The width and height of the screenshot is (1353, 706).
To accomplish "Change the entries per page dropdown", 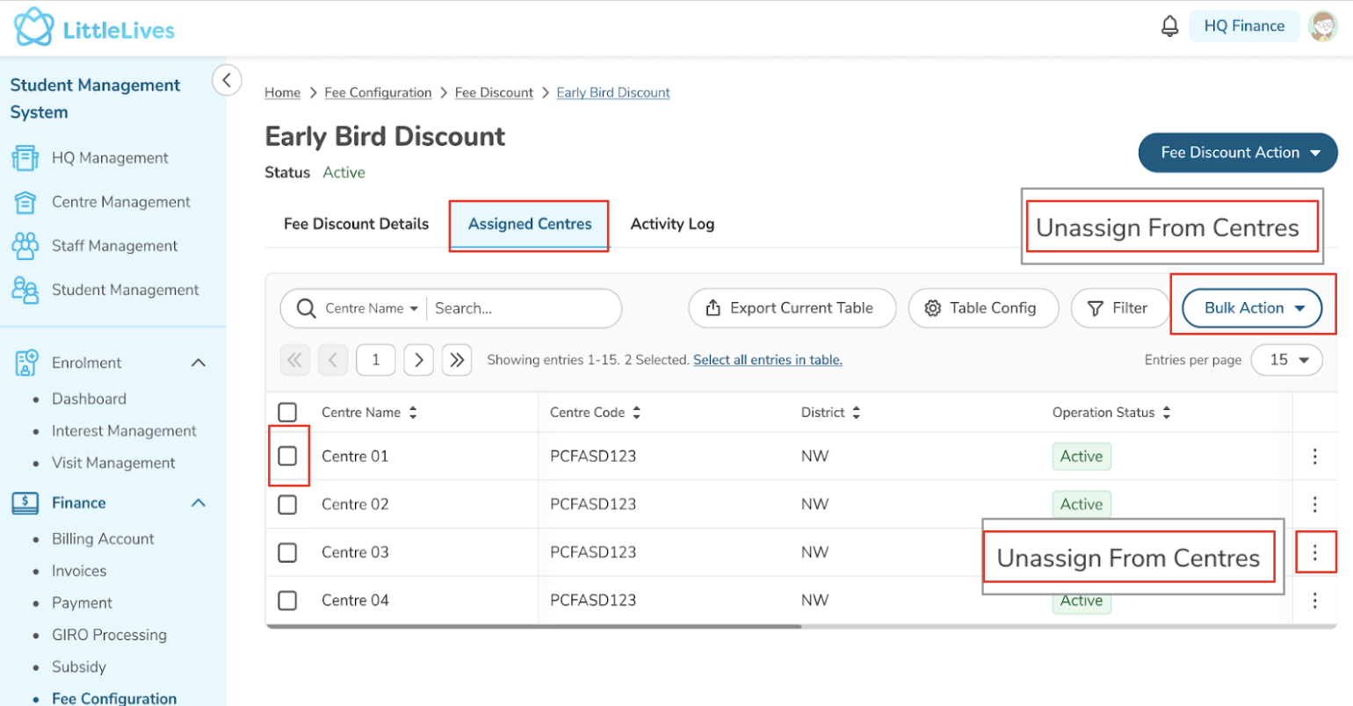I will (1286, 360).
